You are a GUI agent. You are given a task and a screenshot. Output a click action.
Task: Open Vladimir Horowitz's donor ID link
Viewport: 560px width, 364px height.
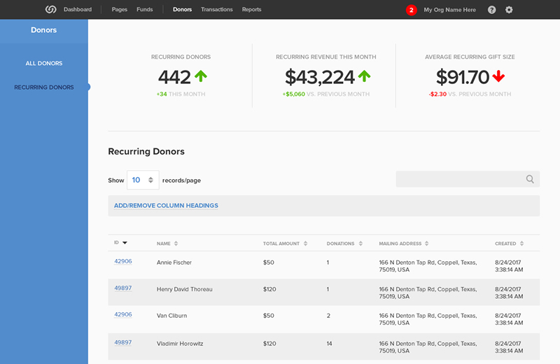(x=122, y=343)
